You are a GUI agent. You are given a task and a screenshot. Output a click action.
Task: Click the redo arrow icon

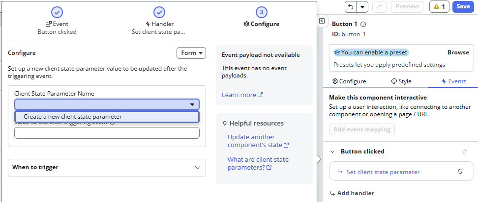[380, 6]
